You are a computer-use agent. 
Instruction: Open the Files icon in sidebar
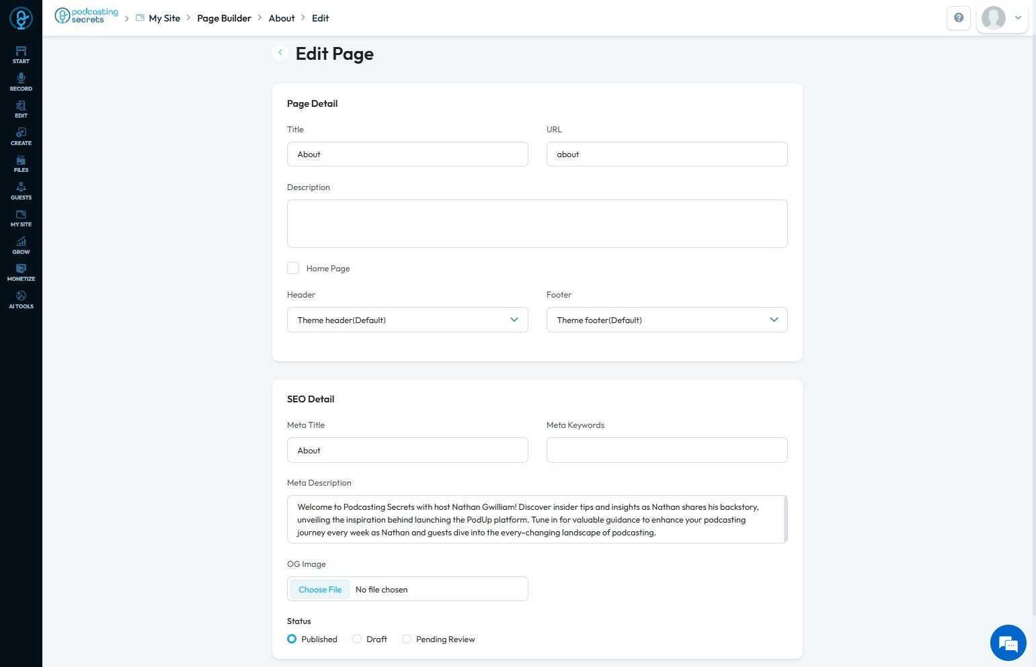coord(21,163)
